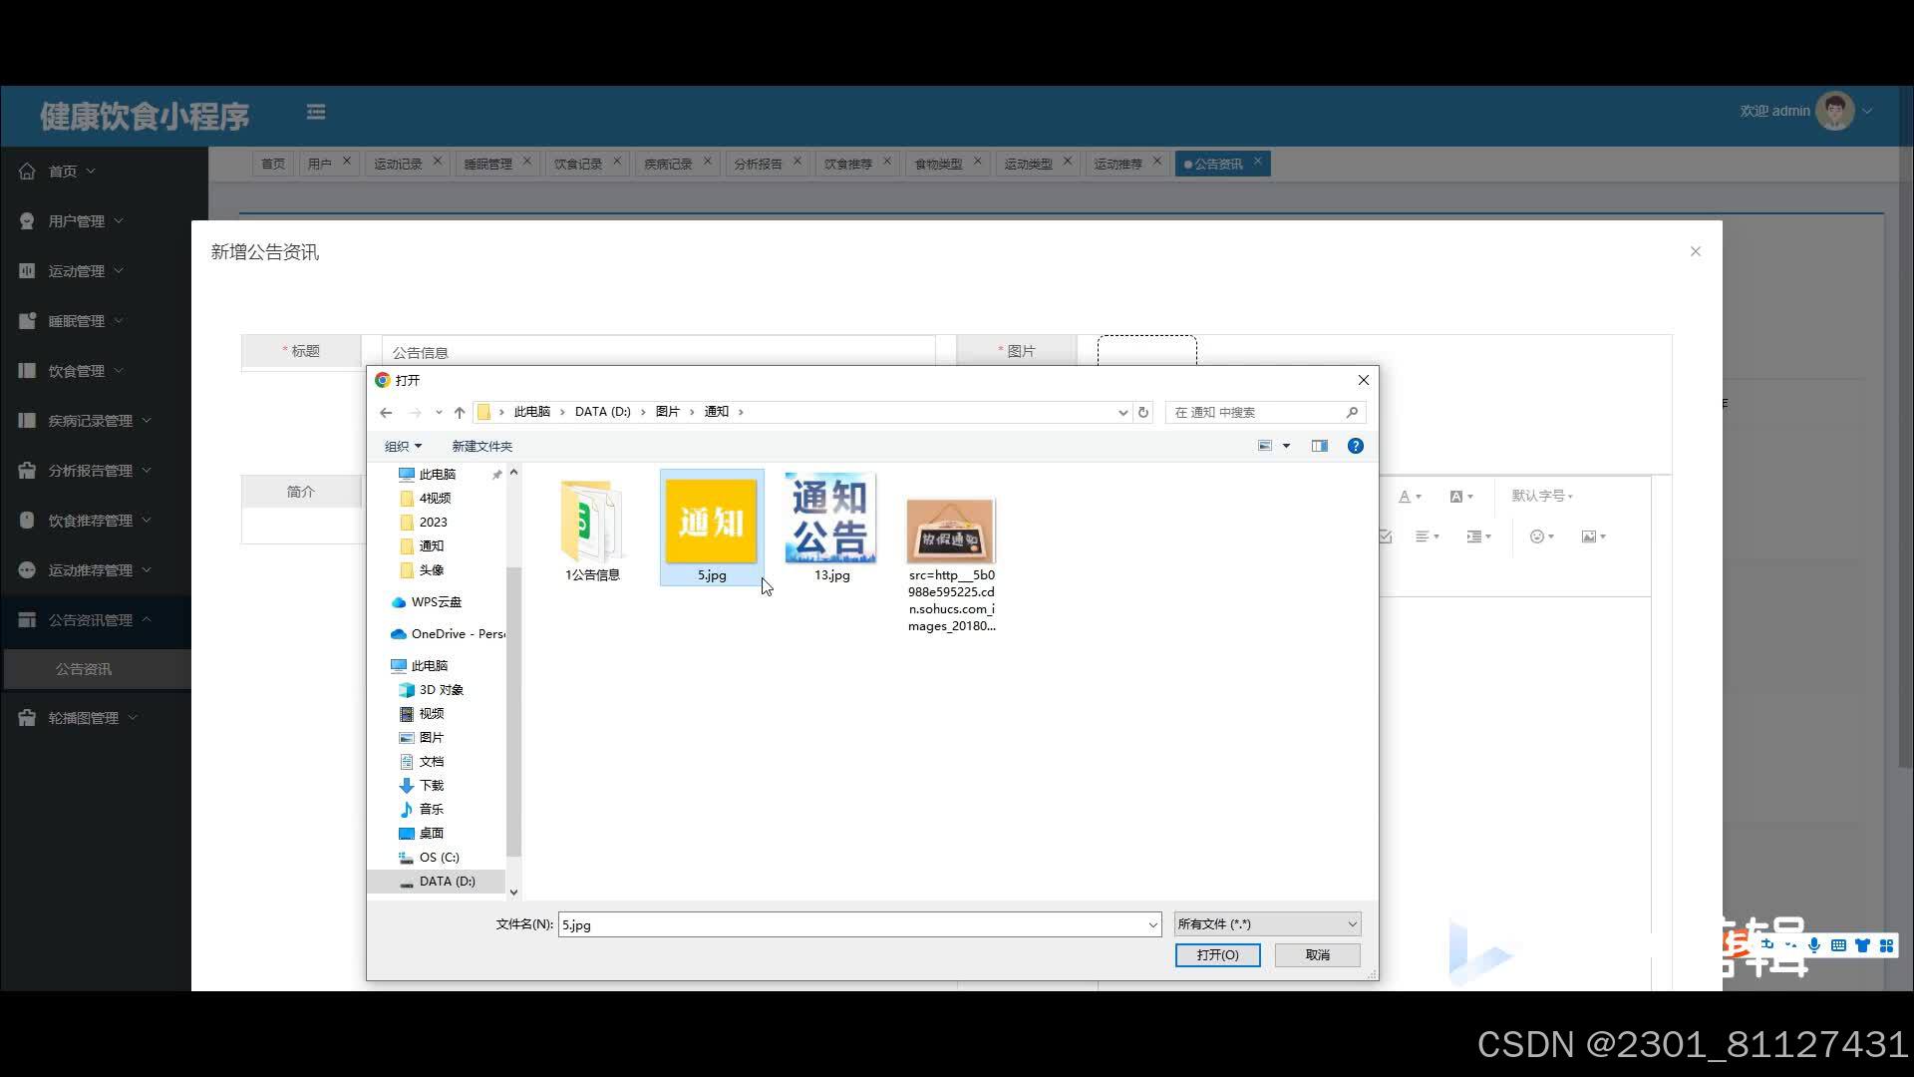Open the font color picker
1914x1077 pixels.
1409,496
